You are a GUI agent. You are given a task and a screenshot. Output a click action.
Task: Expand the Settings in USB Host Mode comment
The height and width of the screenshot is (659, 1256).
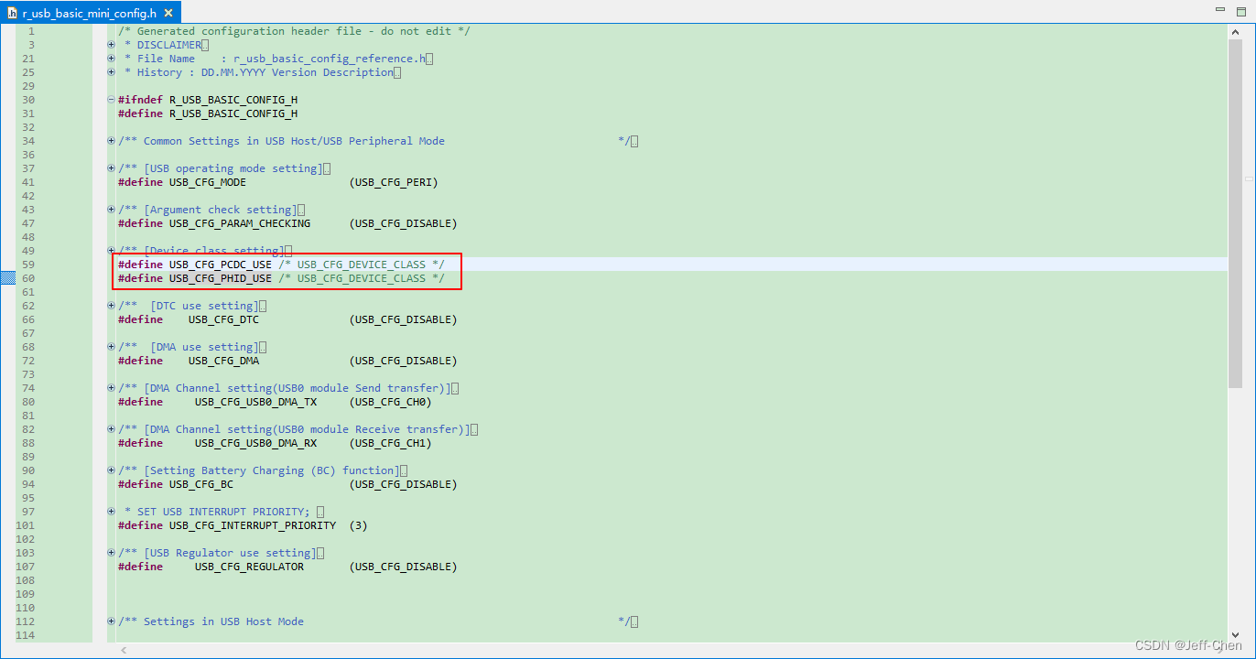tap(111, 621)
